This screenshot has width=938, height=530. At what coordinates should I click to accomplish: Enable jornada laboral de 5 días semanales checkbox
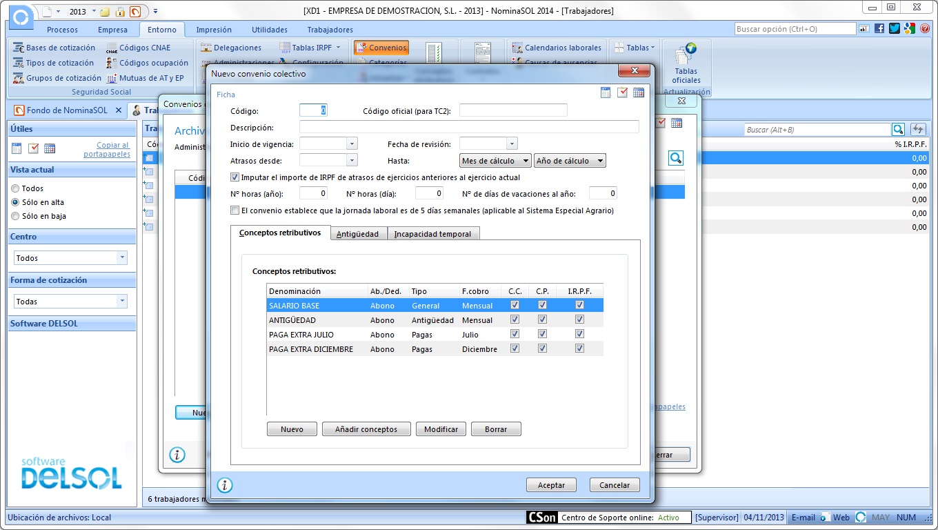coord(235,210)
